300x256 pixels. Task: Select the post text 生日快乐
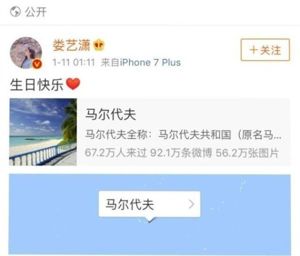tap(36, 84)
